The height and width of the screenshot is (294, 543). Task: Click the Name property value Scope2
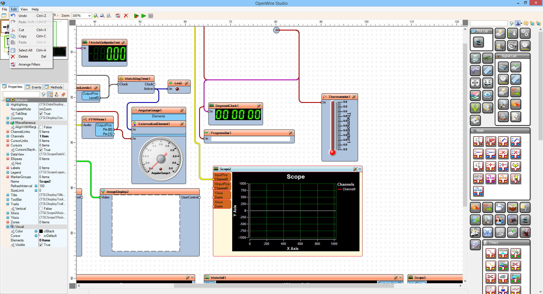pos(53,181)
